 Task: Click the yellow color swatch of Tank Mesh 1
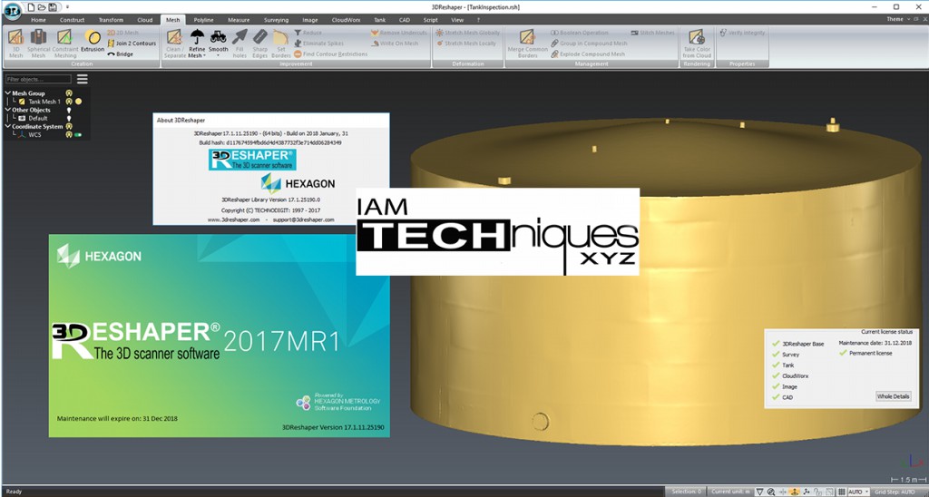click(78, 102)
